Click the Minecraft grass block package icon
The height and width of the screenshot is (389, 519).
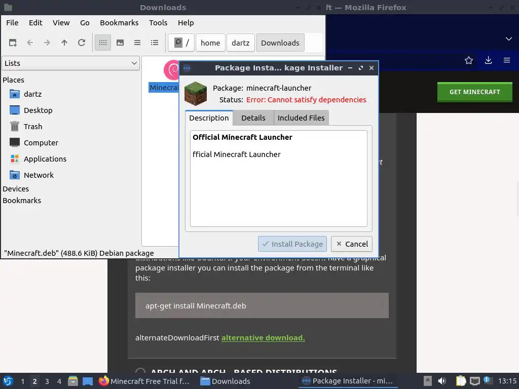pyautogui.click(x=196, y=94)
